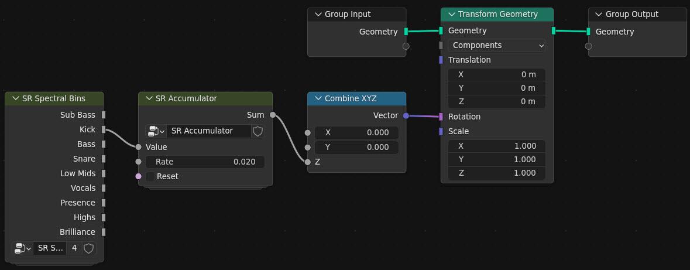Screen dimensions: 690x270
Task: Click the Geometry output socket on Group Input
Action: pos(406,31)
